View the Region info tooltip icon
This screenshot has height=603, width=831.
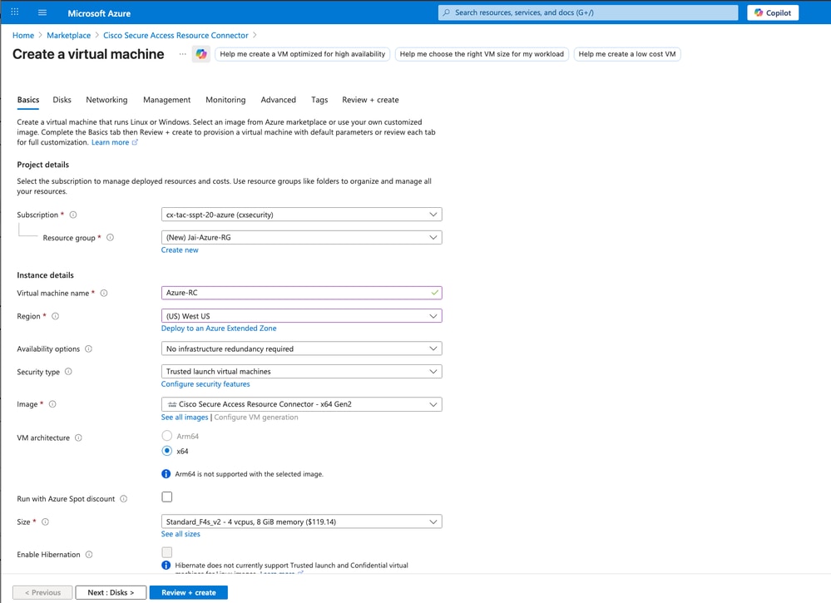(55, 316)
